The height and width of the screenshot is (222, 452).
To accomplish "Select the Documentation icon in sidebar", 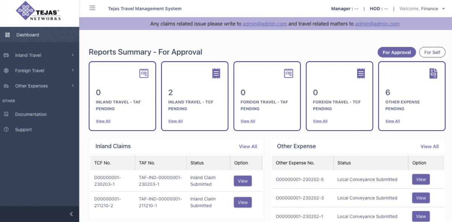I will (x=6, y=114).
